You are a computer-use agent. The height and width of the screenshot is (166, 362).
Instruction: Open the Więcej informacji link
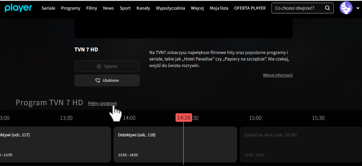pos(278,75)
